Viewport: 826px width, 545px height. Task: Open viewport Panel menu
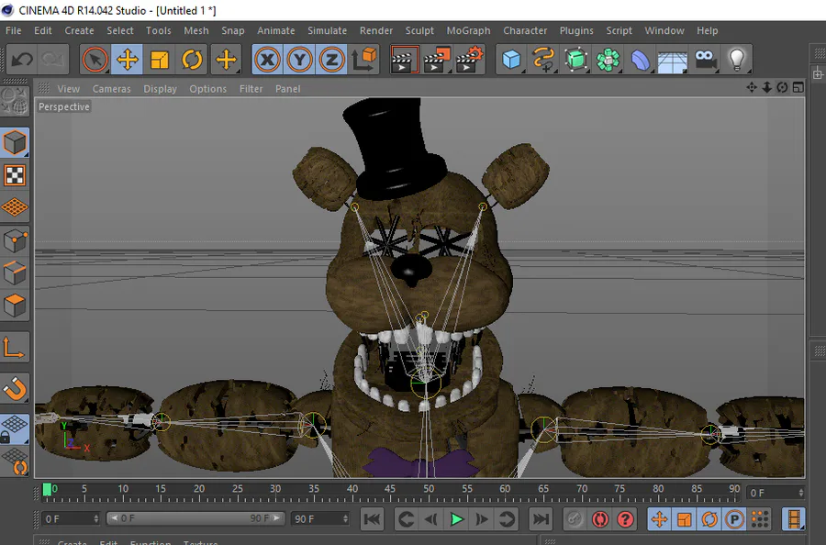pyautogui.click(x=287, y=89)
